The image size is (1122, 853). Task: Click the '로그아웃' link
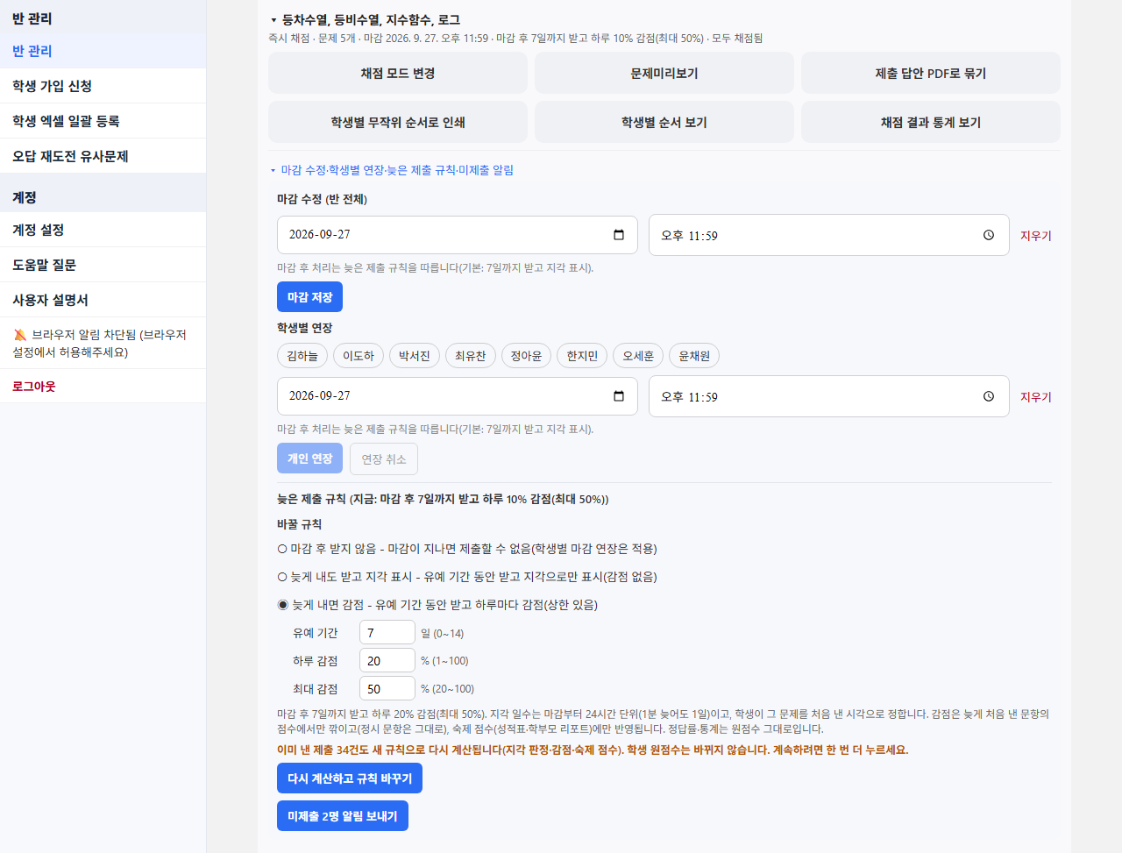(34, 386)
